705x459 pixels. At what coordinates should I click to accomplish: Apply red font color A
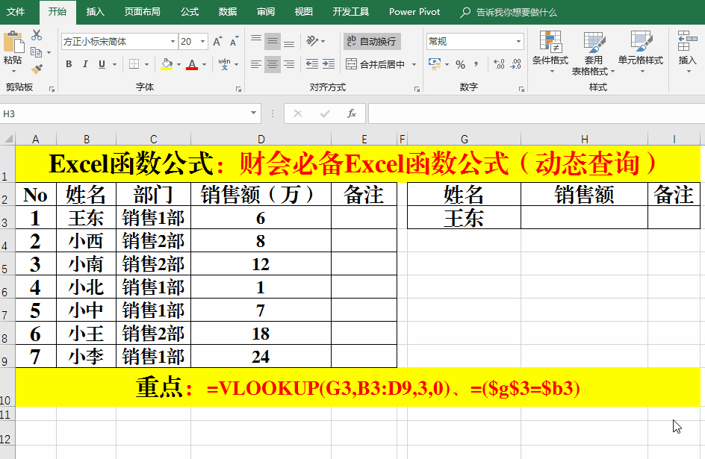[193, 64]
